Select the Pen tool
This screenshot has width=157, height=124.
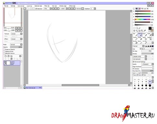(x=135, y=35)
